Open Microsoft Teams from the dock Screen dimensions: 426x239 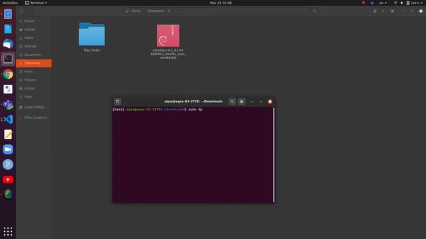click(8, 104)
